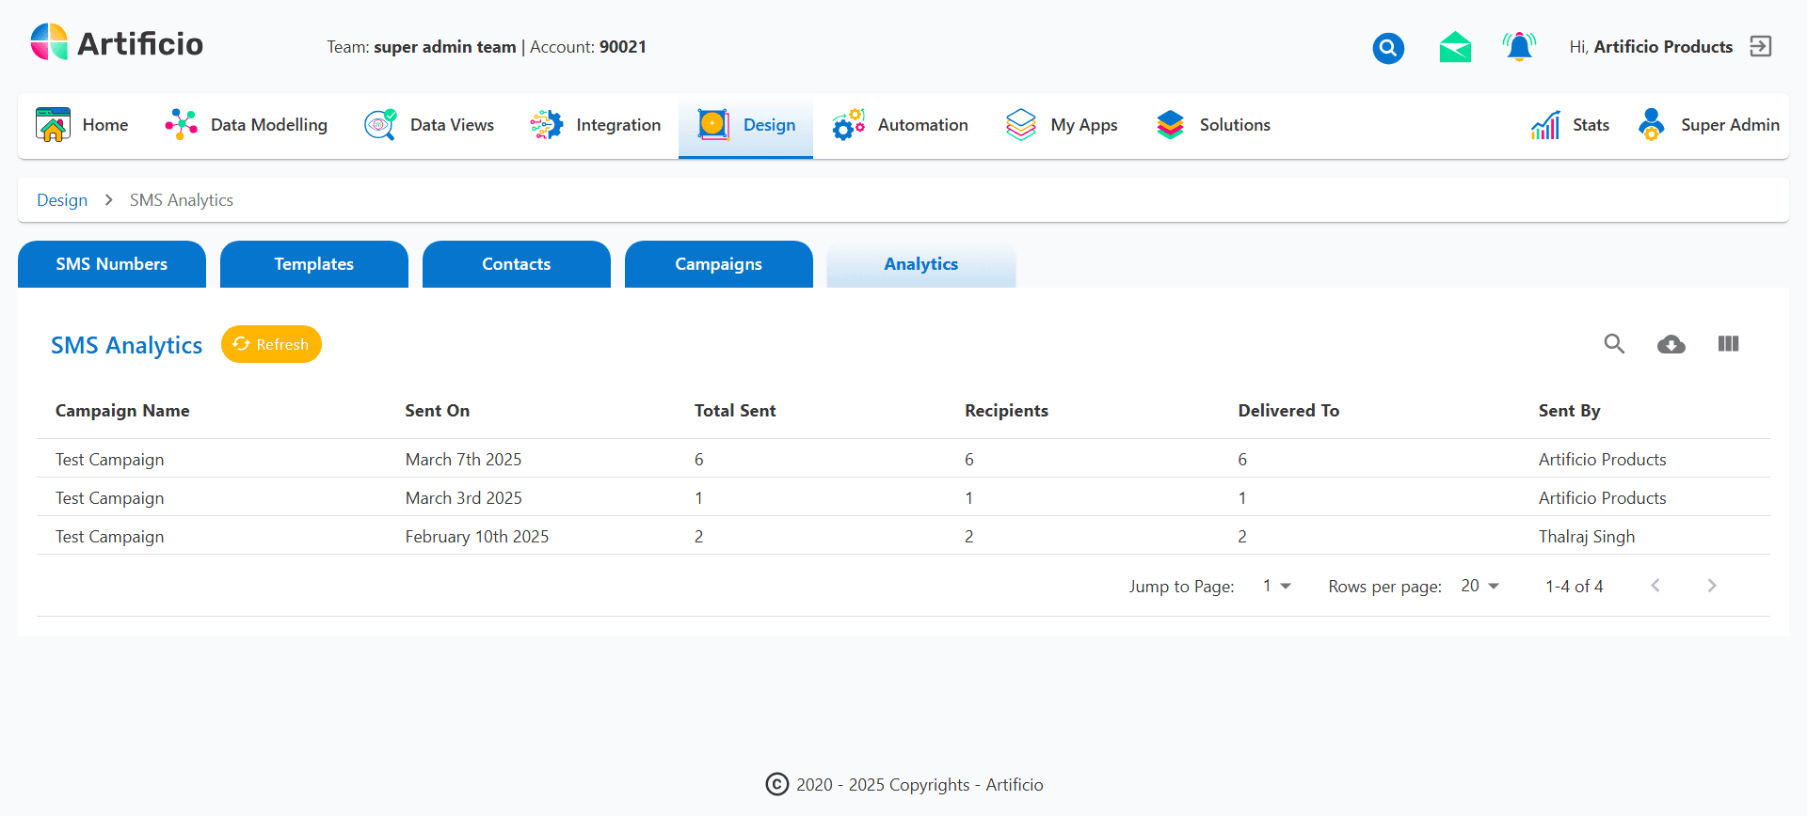Click the Automation gears icon
Viewport: 1807px width, 816px height.
tap(848, 125)
